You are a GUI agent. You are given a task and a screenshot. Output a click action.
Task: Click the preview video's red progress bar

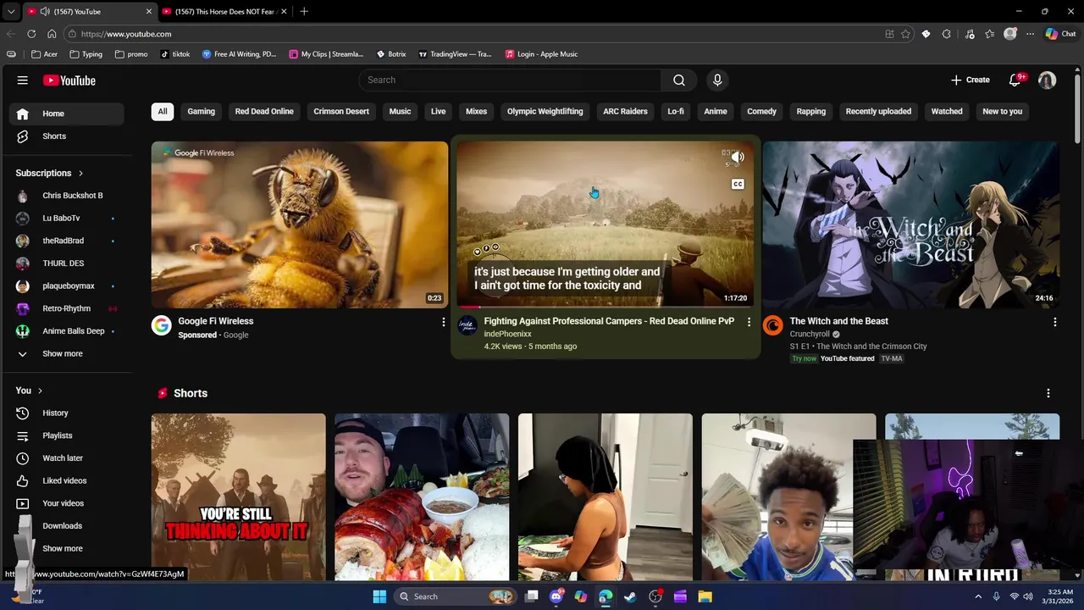click(469, 307)
